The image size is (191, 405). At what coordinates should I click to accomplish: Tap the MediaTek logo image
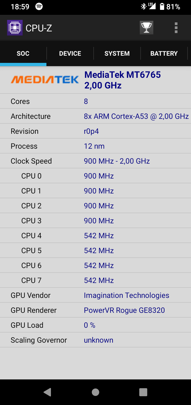(x=45, y=79)
